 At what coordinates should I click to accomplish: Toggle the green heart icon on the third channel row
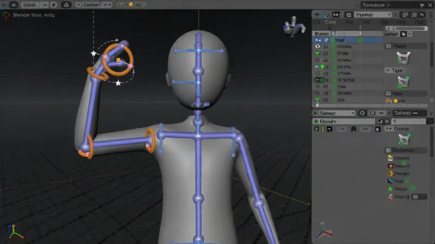[x=318, y=53]
